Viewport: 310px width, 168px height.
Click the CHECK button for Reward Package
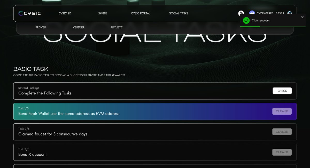click(x=282, y=91)
